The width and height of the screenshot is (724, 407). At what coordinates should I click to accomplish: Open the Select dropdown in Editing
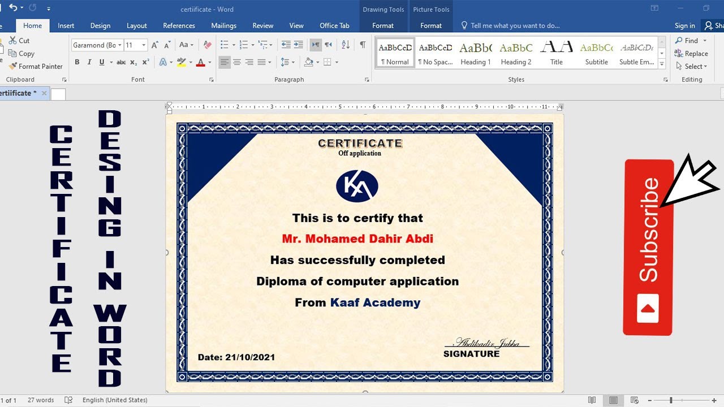tap(696, 66)
